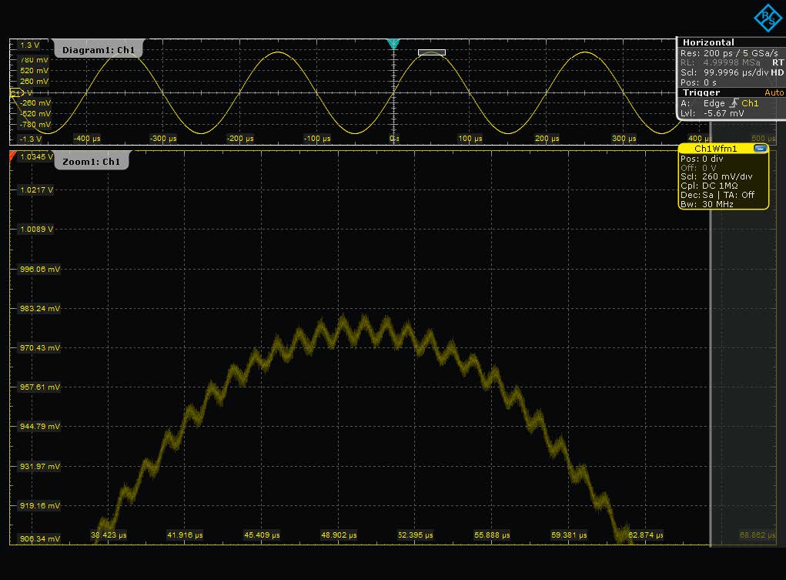This screenshot has width=786, height=580.
Task: Click the orange zoom corner marker
Action: (13, 156)
